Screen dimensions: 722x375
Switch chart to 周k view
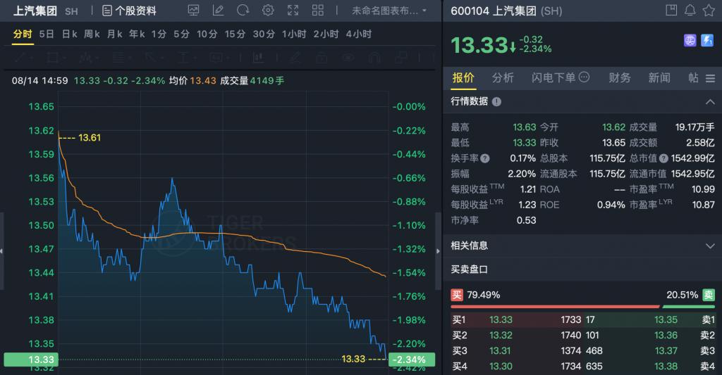click(92, 34)
